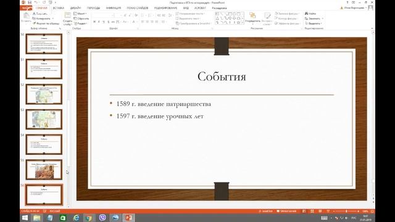Open the font size combo box
Screen dimensions: 395x222
(x=118, y=15)
